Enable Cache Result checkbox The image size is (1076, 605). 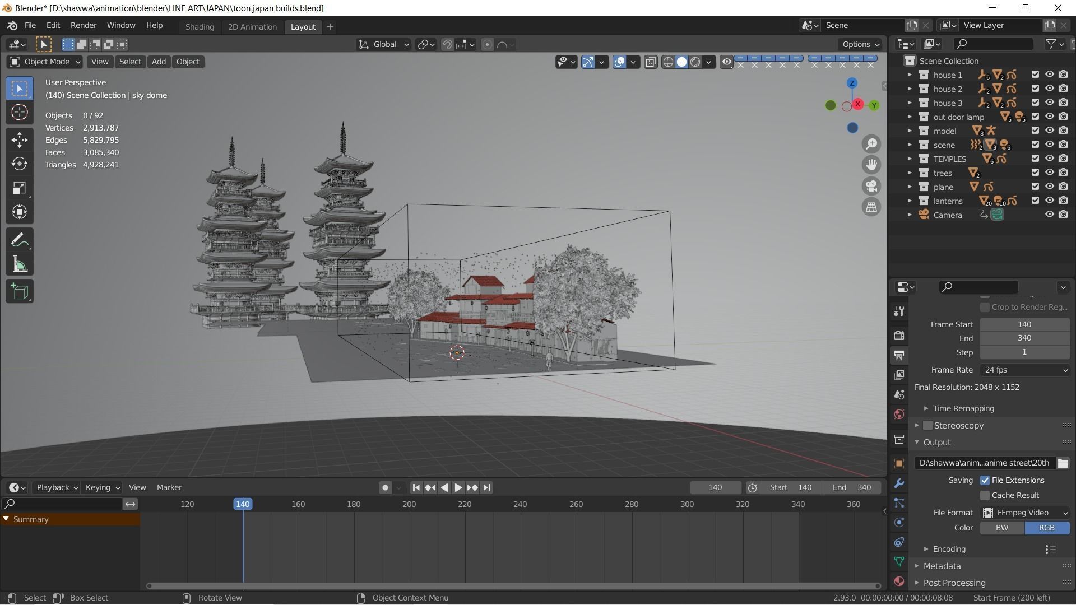[985, 495]
